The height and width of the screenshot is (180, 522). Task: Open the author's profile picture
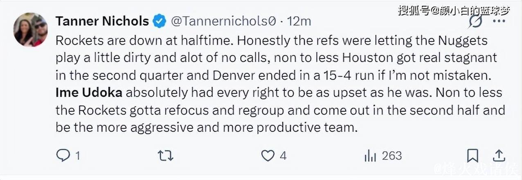(x=31, y=29)
